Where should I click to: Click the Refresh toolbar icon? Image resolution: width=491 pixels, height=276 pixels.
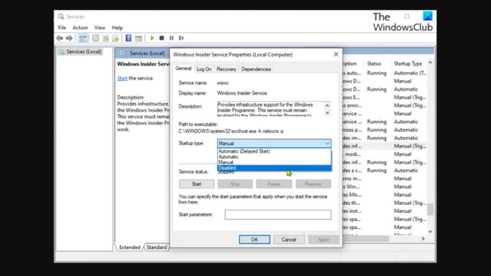106,38
